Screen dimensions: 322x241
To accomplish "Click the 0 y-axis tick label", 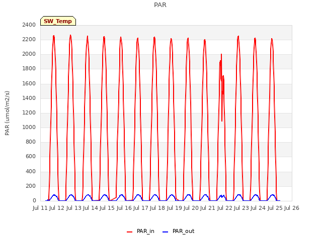I will (34, 201).
